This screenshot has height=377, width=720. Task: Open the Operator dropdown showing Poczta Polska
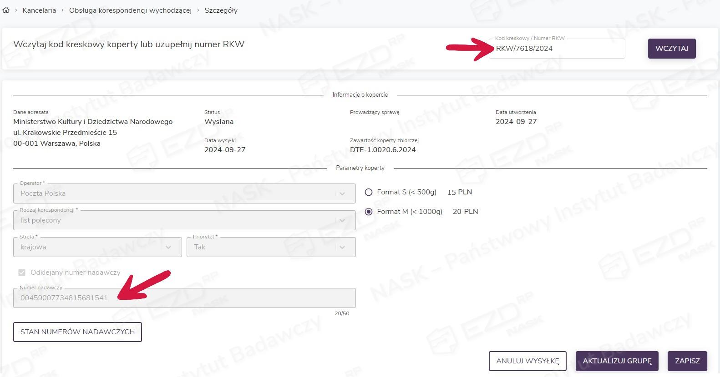pyautogui.click(x=184, y=193)
